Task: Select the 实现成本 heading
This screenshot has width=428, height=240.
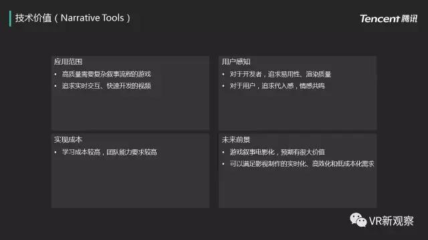Action: (68, 140)
